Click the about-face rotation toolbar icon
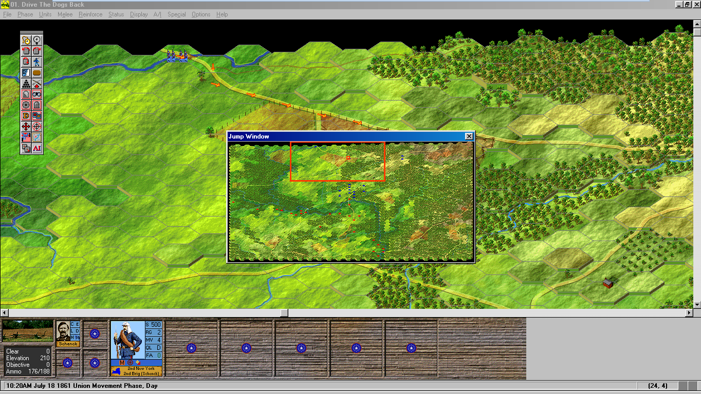The height and width of the screenshot is (394, 701). pyautogui.click(x=26, y=62)
